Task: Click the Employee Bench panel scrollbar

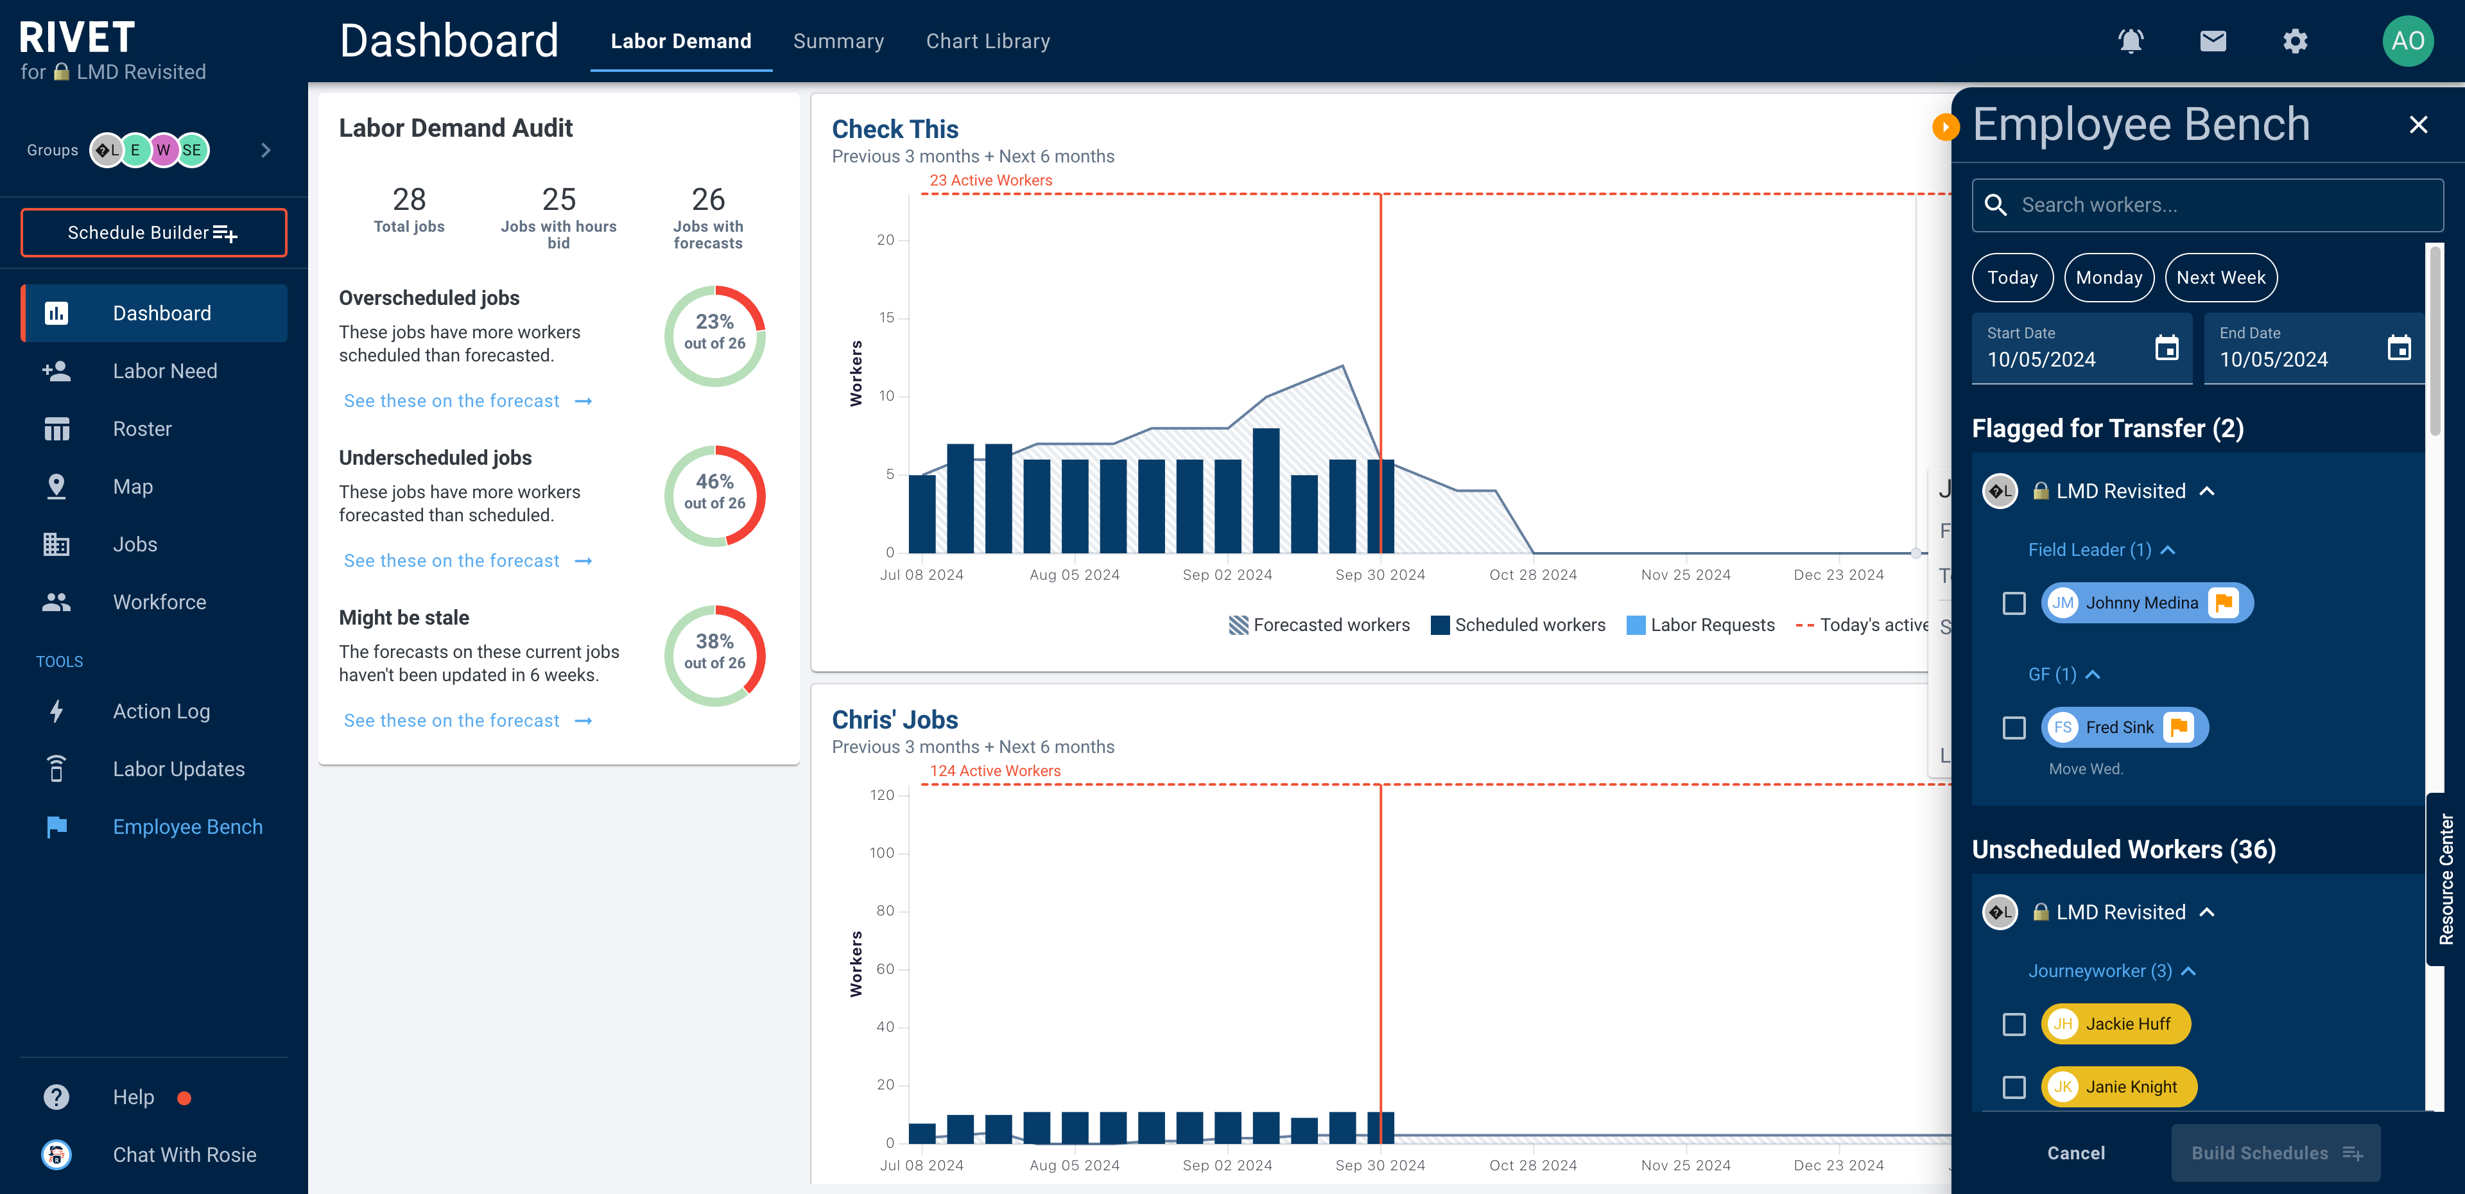Action: (x=2434, y=340)
